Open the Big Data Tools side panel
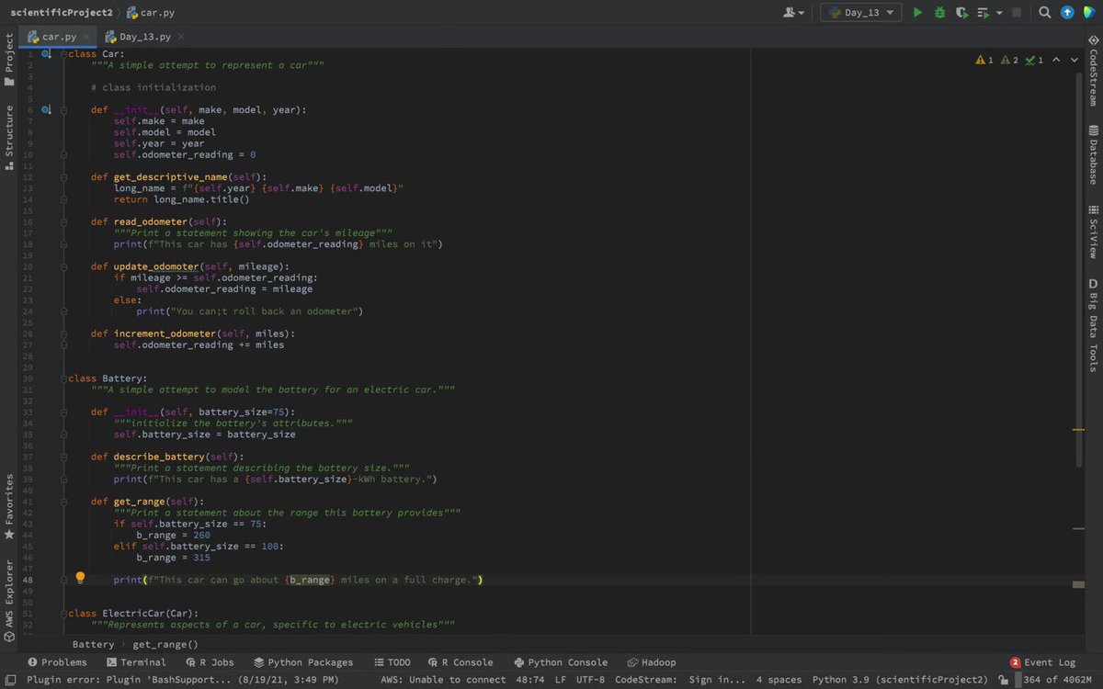Screen dimensions: 1103x689 1093,324
